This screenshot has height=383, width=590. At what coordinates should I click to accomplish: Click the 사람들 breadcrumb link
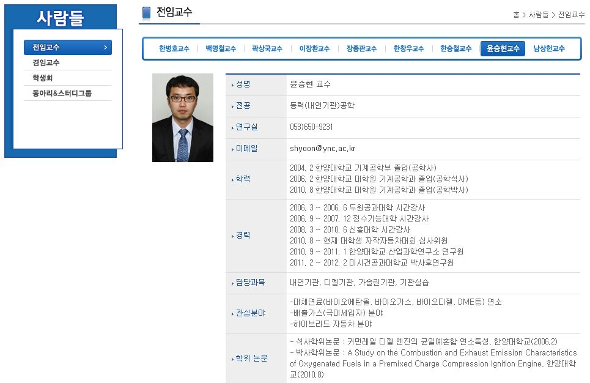tap(539, 15)
